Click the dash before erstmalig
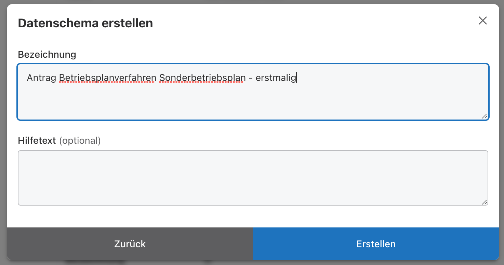This screenshot has height=265, width=504. pos(251,78)
